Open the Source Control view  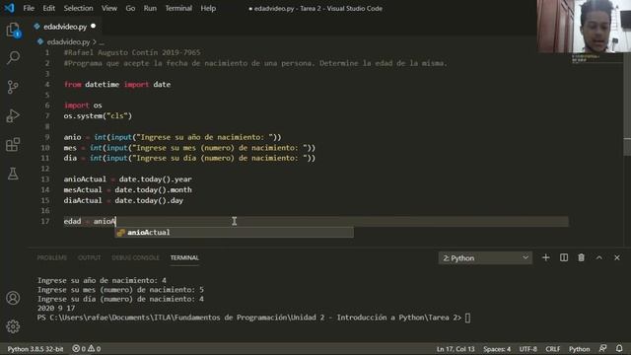(x=13, y=87)
